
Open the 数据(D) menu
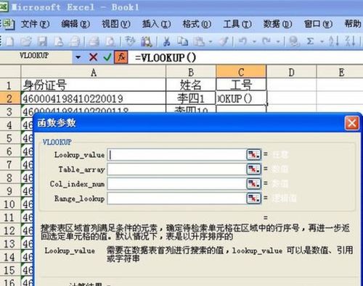click(277, 24)
